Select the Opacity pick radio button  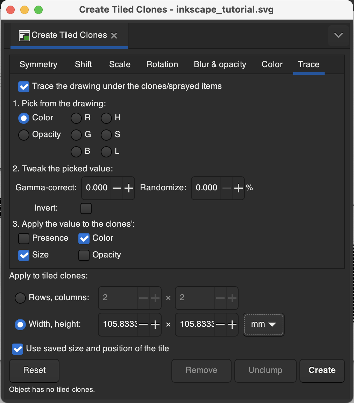23,135
